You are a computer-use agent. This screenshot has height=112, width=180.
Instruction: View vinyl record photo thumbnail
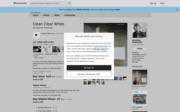pos(37,49)
